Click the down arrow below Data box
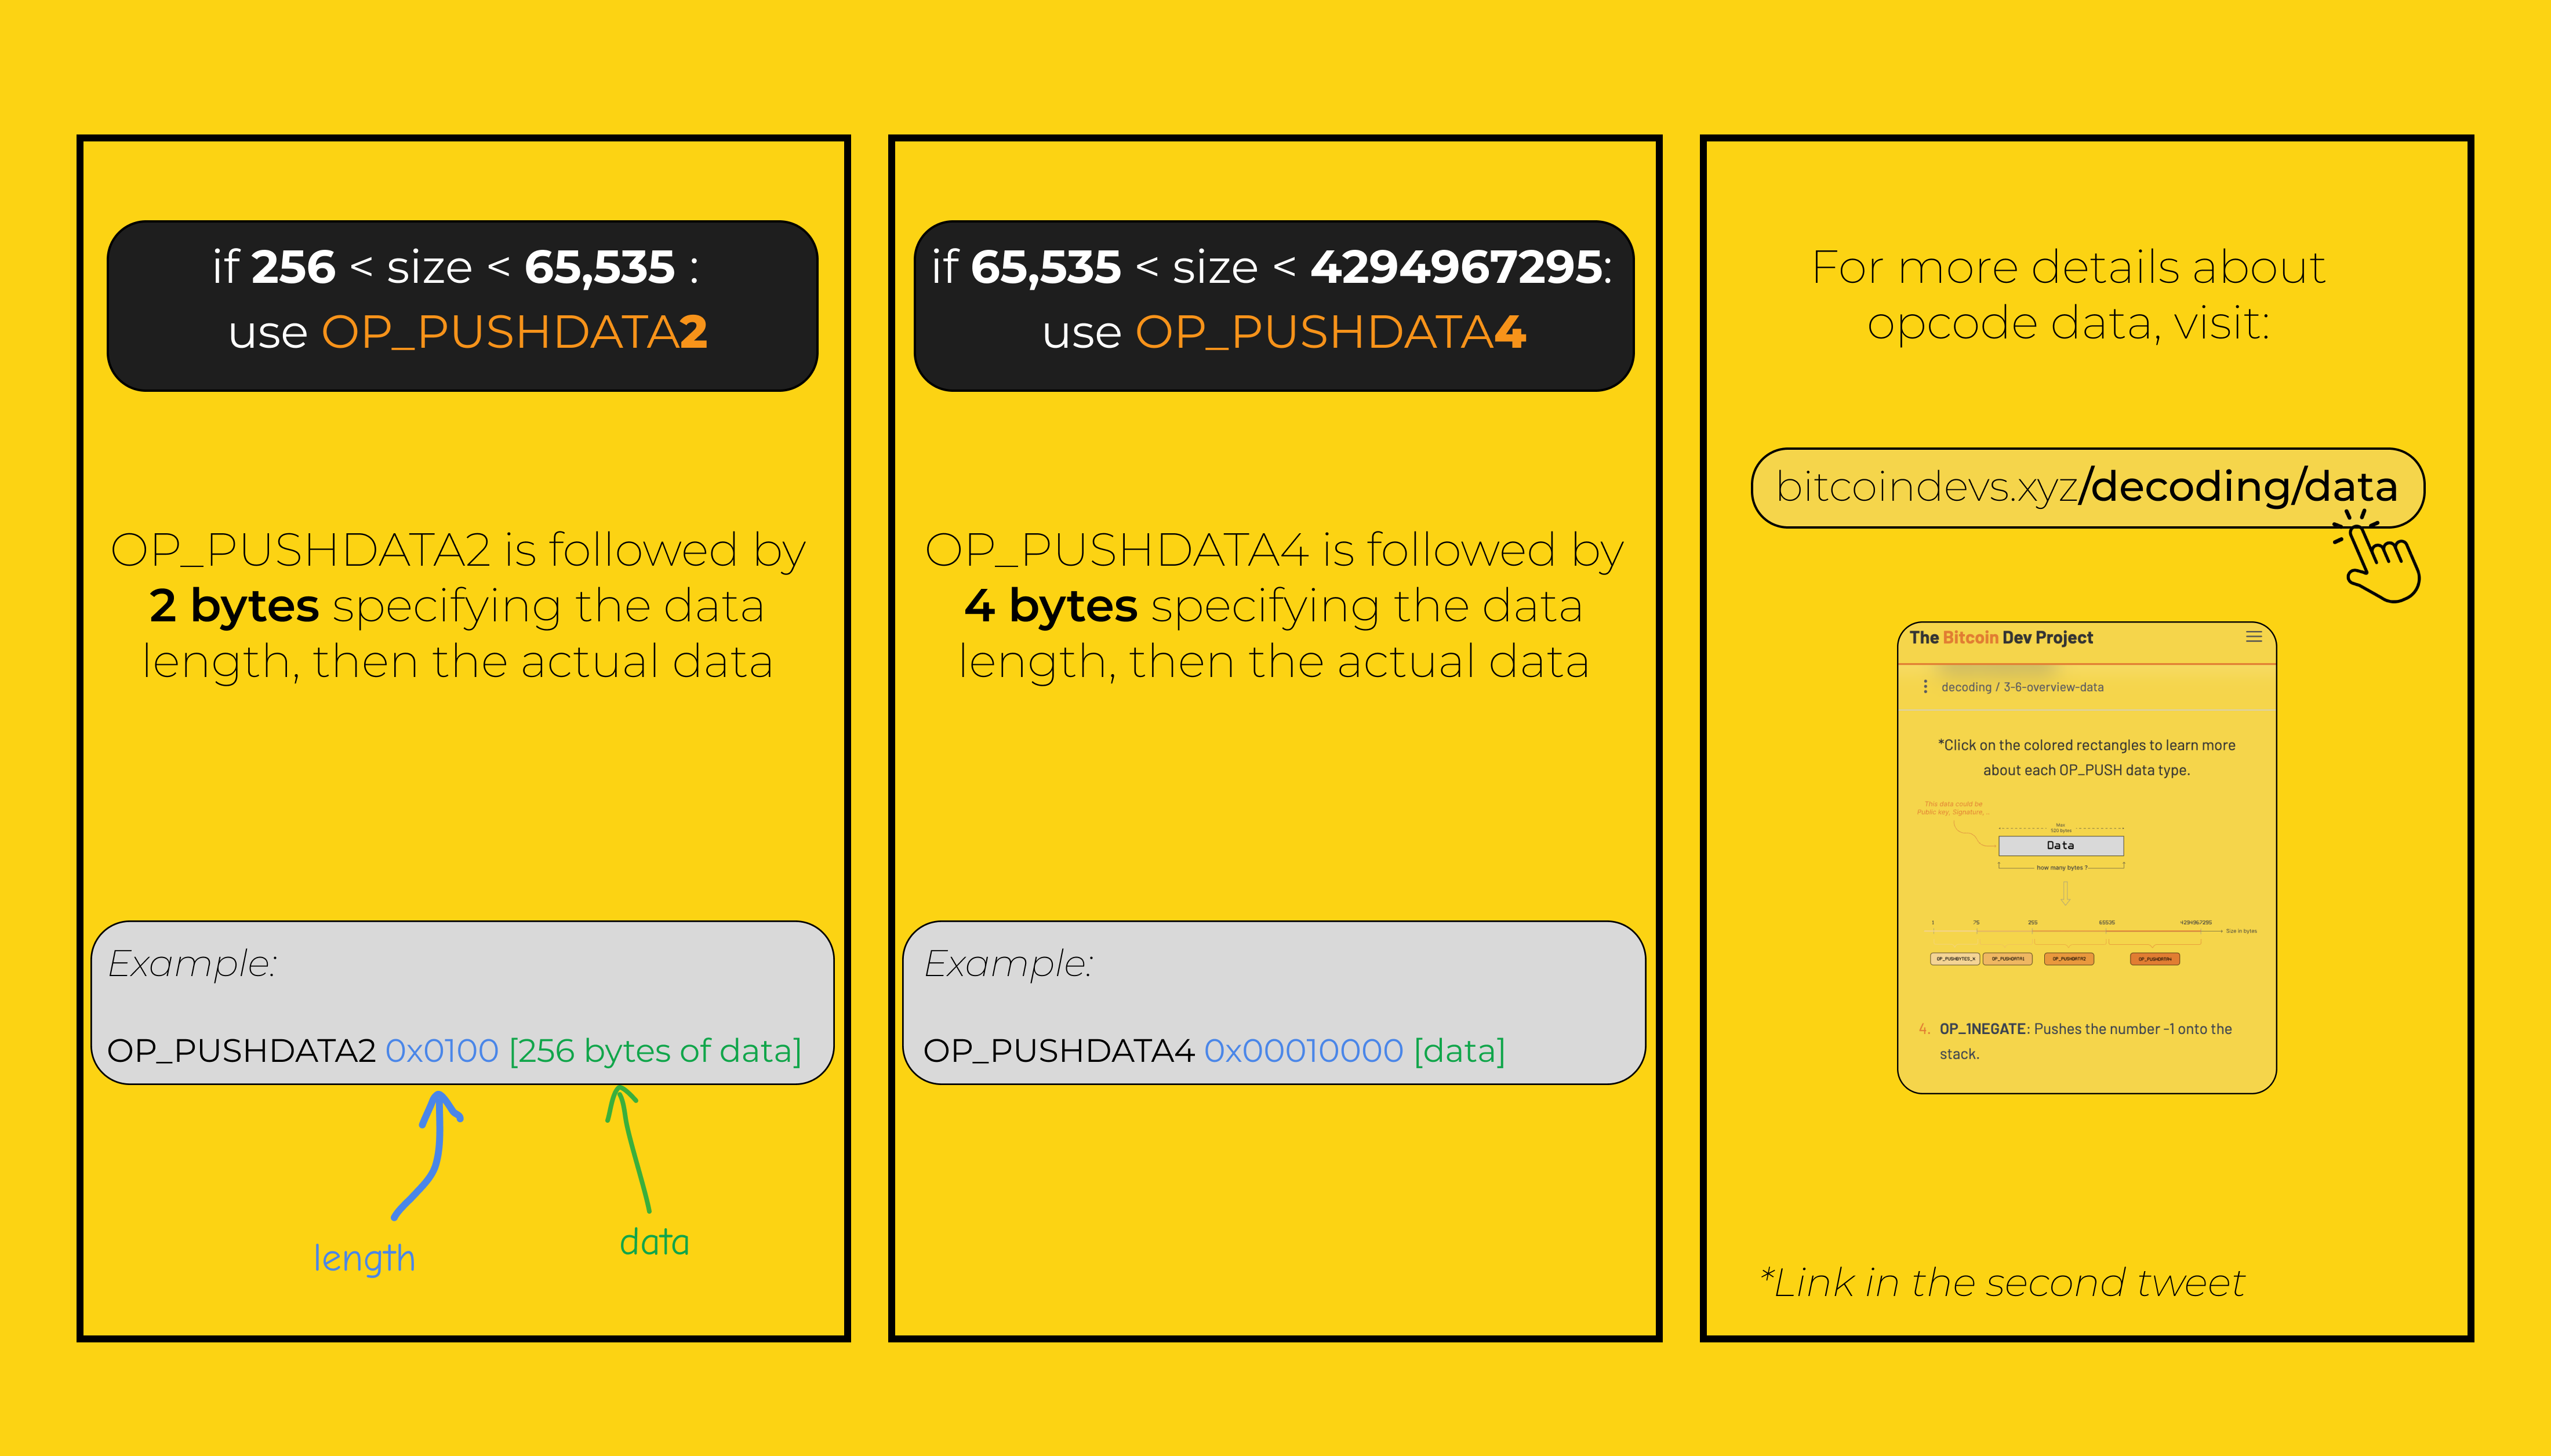The height and width of the screenshot is (1456, 2551). 2065,892
